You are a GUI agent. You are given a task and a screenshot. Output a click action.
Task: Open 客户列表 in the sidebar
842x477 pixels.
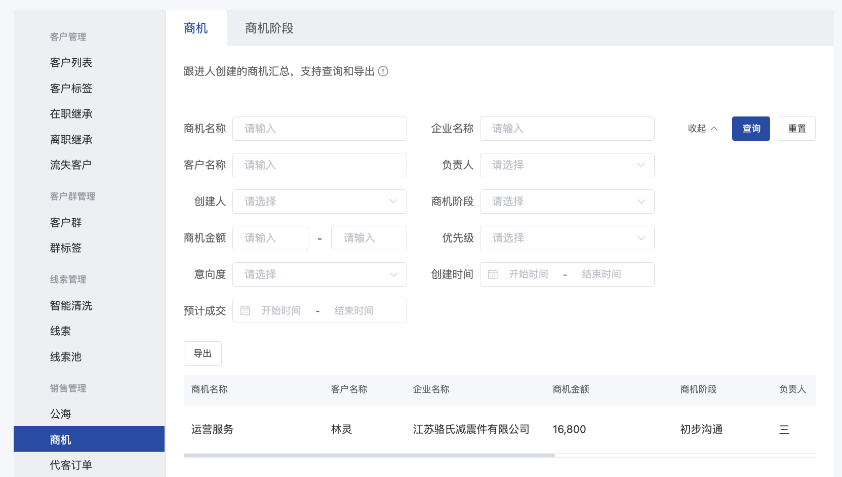pos(71,63)
